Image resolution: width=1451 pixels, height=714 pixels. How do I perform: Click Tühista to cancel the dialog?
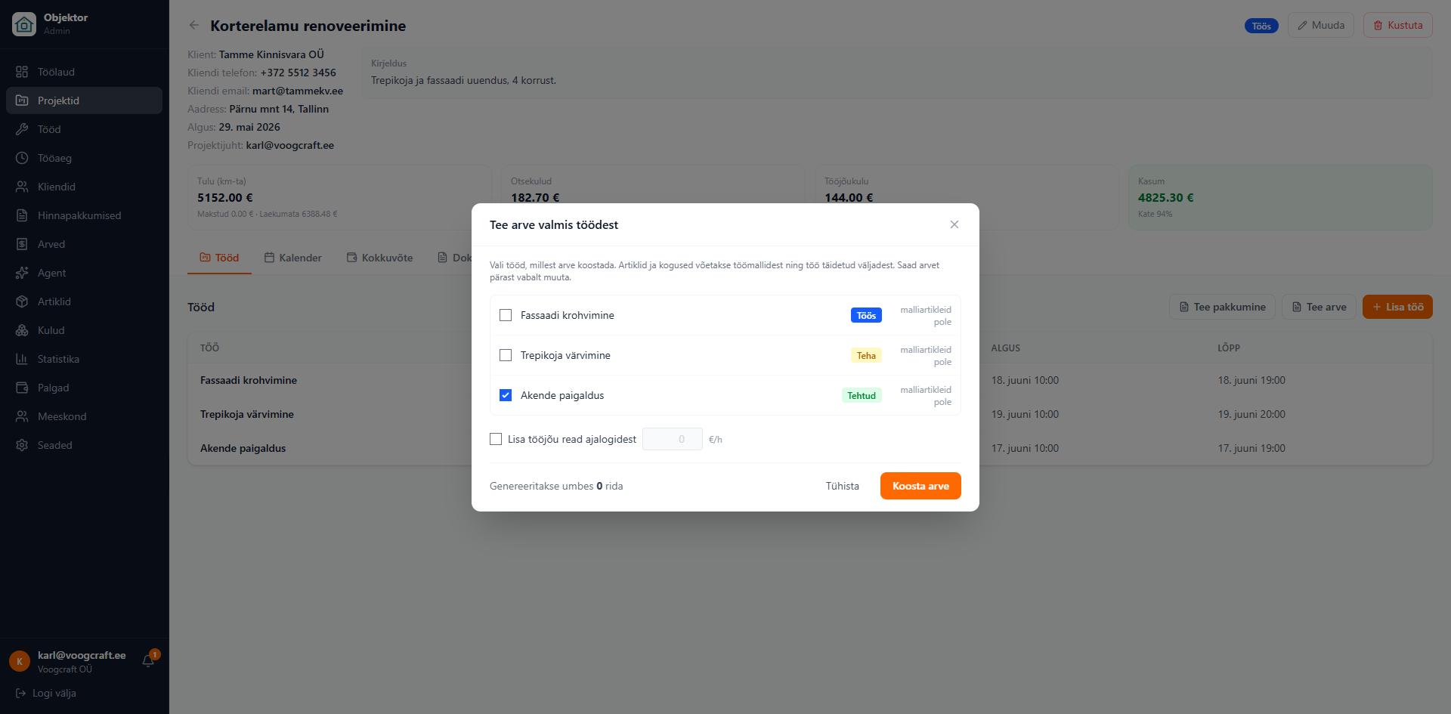(842, 486)
